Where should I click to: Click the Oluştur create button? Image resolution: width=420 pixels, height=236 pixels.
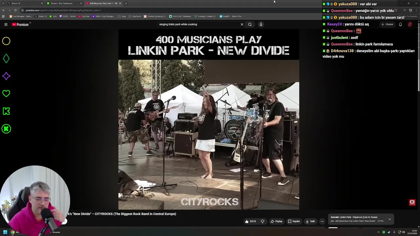coord(387,24)
